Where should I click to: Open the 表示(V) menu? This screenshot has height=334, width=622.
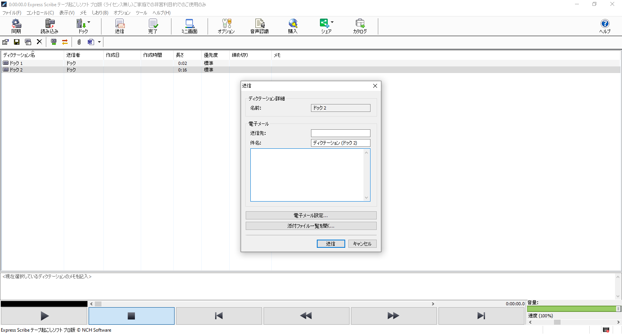point(67,13)
